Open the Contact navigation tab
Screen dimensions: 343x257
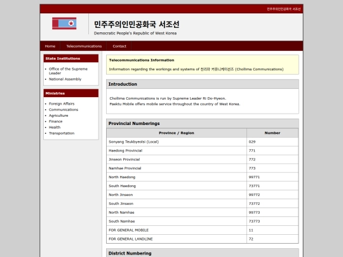point(119,46)
